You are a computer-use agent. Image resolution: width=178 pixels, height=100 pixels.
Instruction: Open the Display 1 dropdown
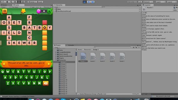click(x=6, y=7)
